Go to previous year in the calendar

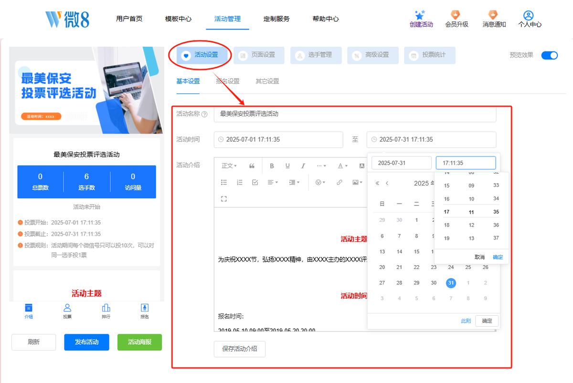click(x=377, y=183)
